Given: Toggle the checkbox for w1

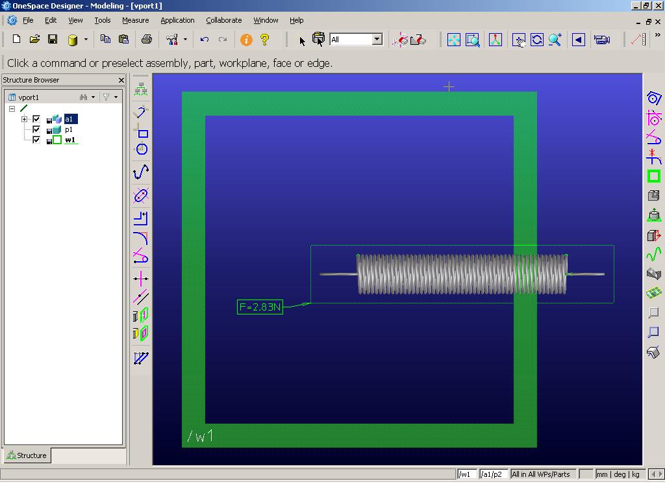Looking at the screenshot, I should click(x=36, y=140).
